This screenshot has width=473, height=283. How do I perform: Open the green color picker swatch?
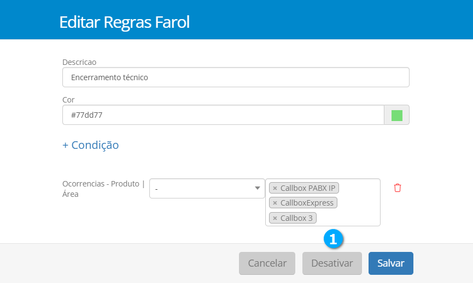397,115
